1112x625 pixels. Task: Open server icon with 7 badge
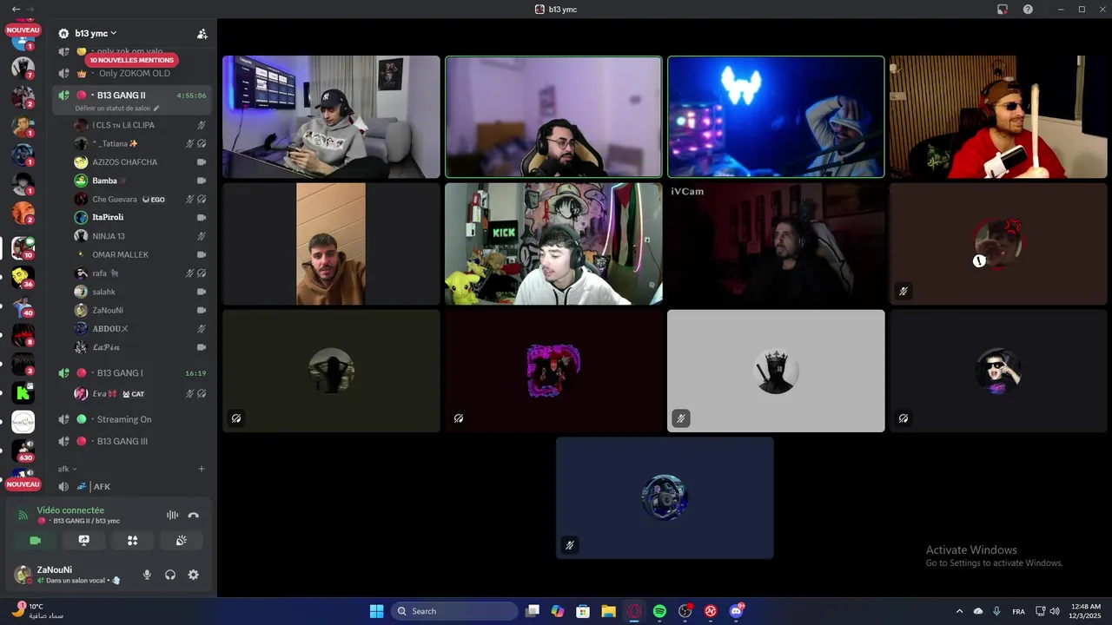point(23,67)
